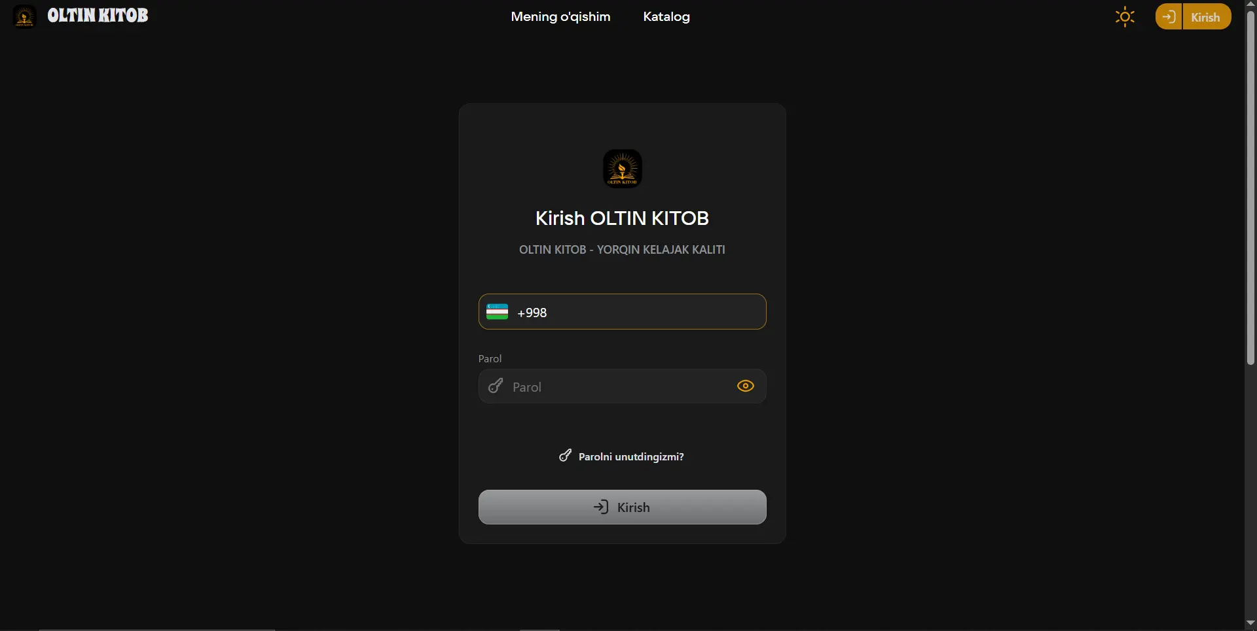Click the scrollbar up arrow

pos(1250,5)
